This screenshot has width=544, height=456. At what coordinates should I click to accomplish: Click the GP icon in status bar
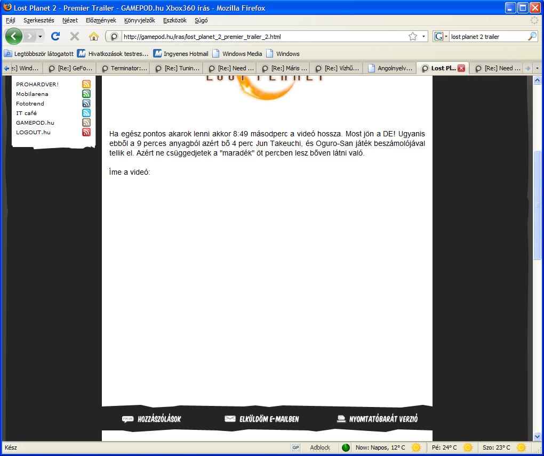(x=295, y=447)
